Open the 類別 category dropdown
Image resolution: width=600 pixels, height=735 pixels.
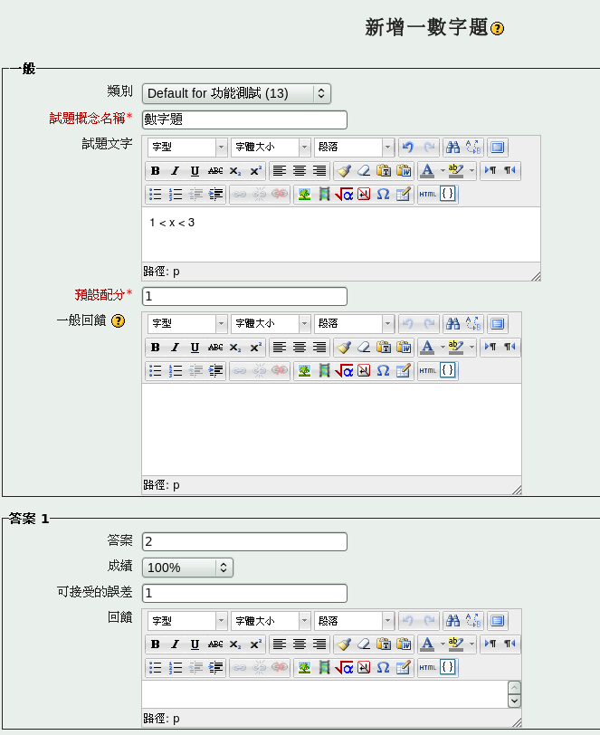pos(236,93)
